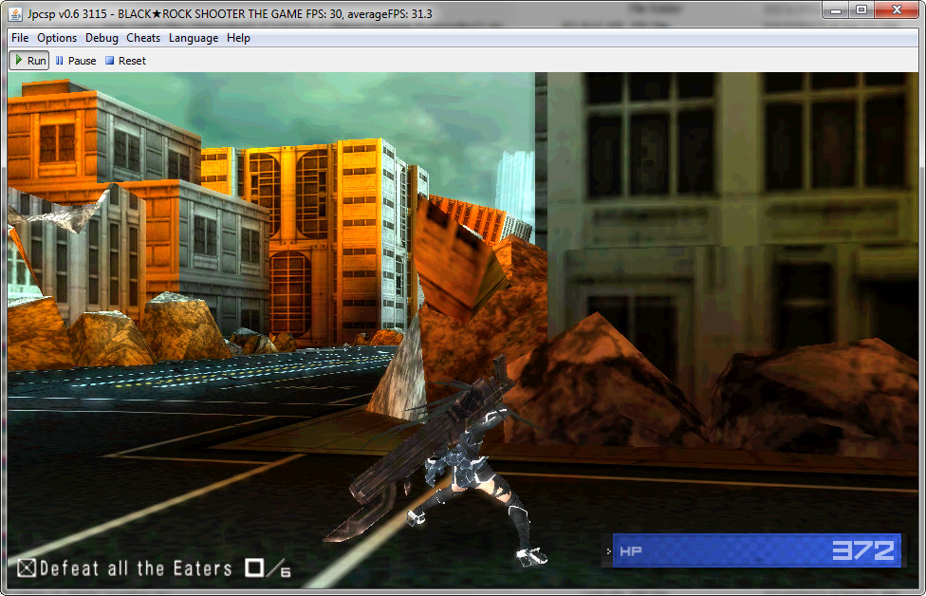Open the Help menu
The image size is (926, 596).
coord(238,38)
